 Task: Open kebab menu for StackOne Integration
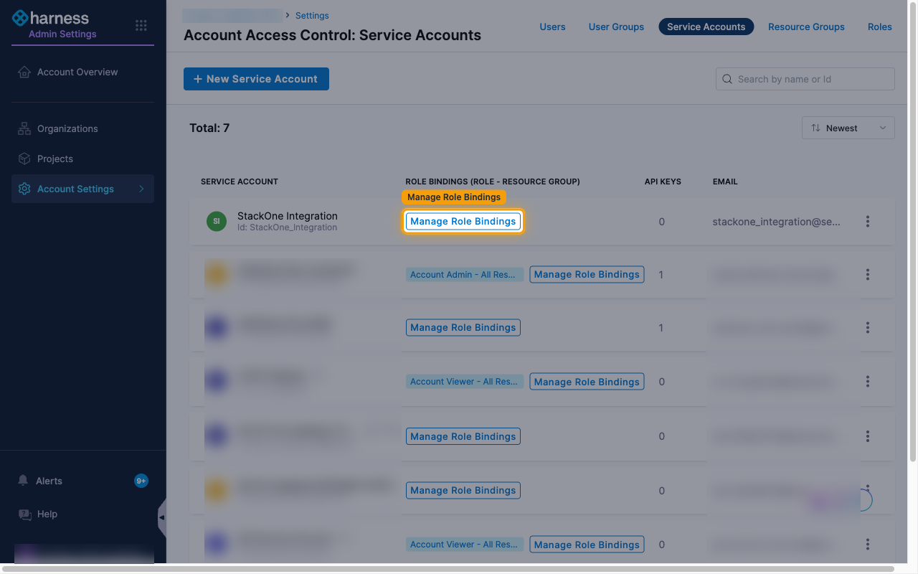point(868,222)
